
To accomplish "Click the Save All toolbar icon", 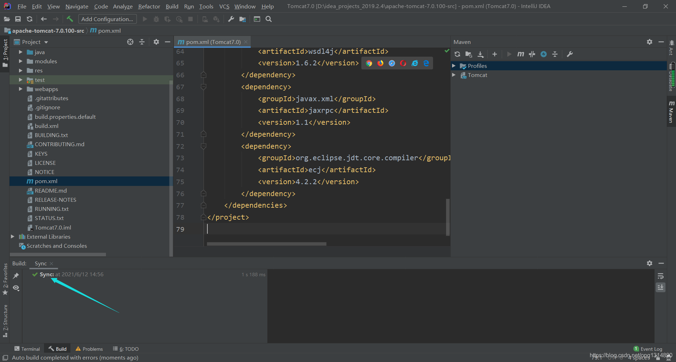I will point(18,19).
